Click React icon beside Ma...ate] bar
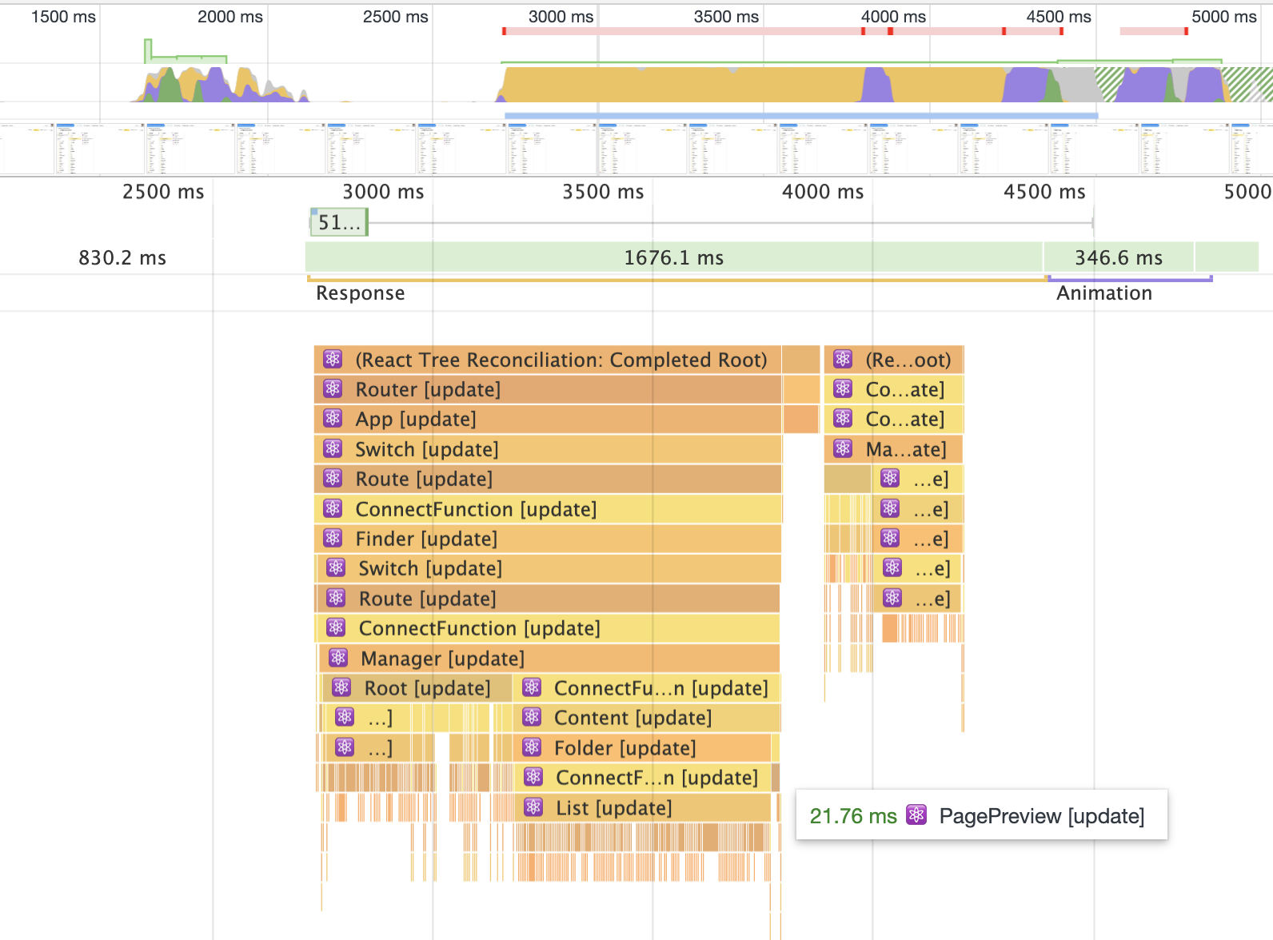Viewport: 1273px width, 940px height. [x=843, y=448]
